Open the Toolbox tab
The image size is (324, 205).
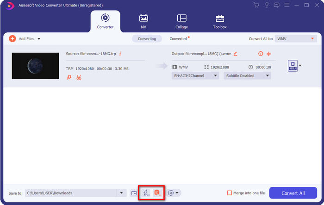220,21
